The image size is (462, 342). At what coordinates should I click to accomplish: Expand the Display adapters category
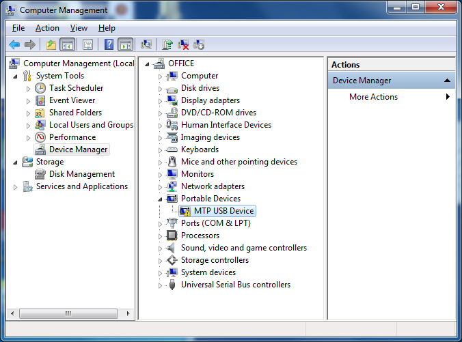tap(160, 101)
